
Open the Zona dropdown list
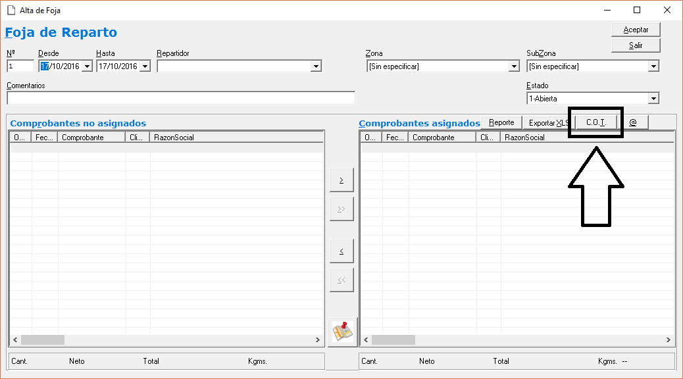pos(514,66)
